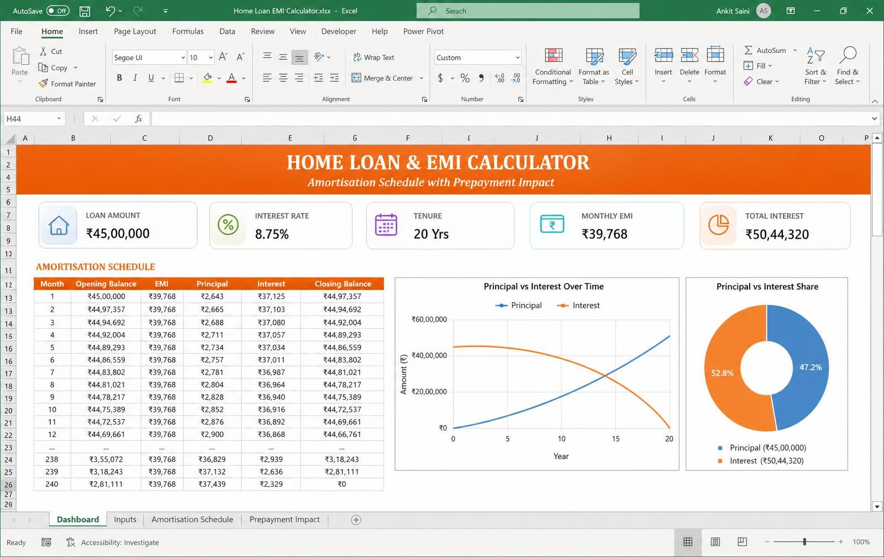This screenshot has width=884, height=557.
Task: Toggle Italic formatting
Action: pos(135,78)
